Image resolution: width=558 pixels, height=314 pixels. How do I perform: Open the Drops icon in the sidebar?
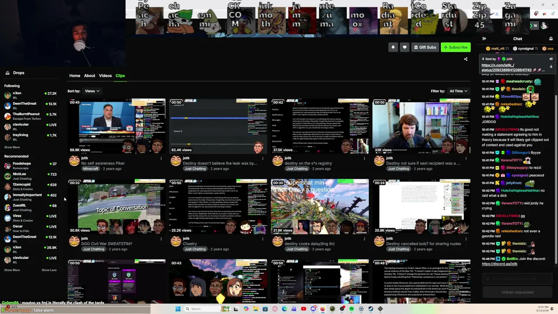pyautogui.click(x=7, y=73)
